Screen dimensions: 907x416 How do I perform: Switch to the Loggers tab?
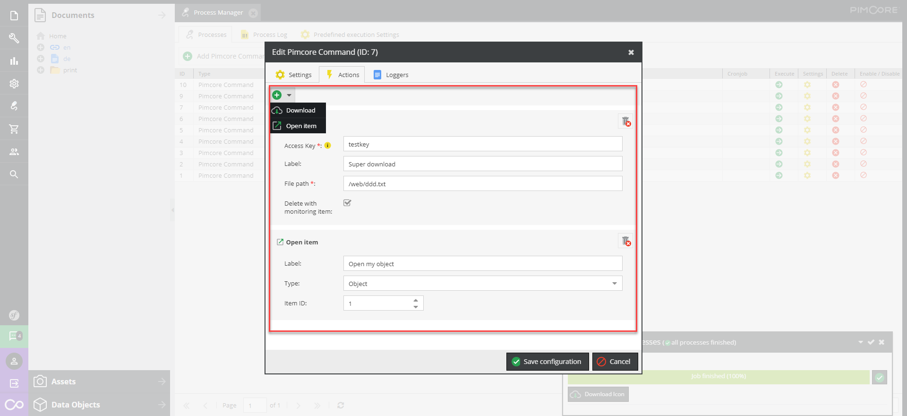pyautogui.click(x=391, y=75)
